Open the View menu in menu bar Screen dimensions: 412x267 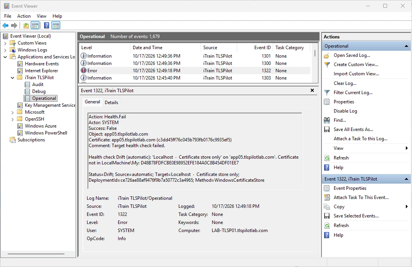[41, 16]
